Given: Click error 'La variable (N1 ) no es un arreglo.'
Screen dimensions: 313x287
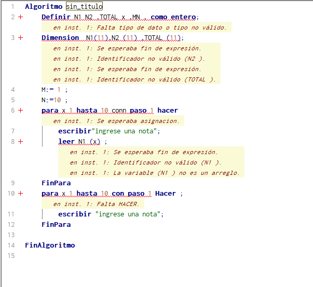Looking at the screenshot, I should tap(176, 173).
